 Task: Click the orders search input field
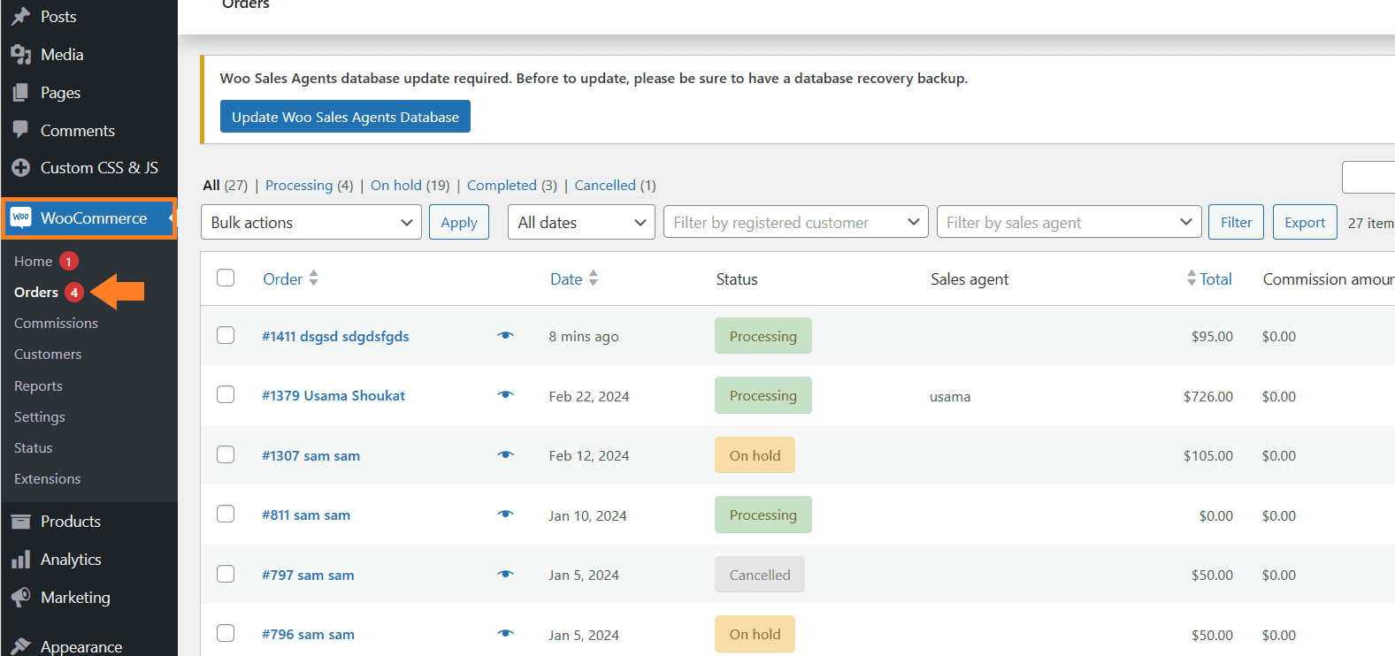(1368, 177)
